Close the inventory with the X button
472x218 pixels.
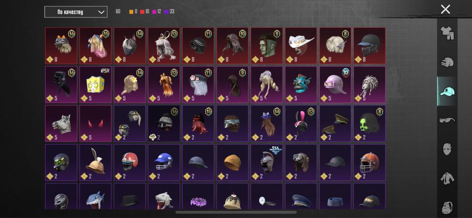[446, 9]
